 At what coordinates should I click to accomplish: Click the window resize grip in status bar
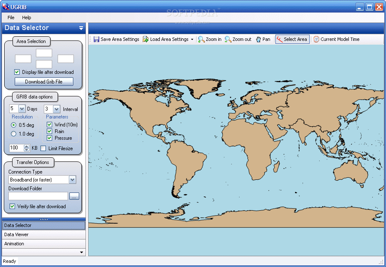pos(381,262)
